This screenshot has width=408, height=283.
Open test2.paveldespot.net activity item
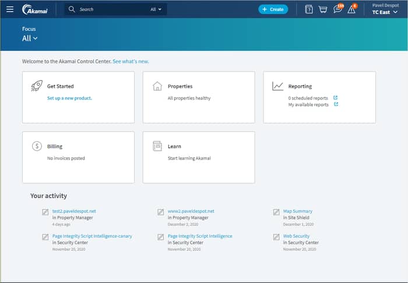(74, 211)
